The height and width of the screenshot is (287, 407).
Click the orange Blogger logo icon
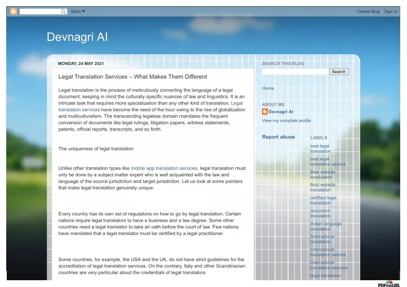point(14,11)
